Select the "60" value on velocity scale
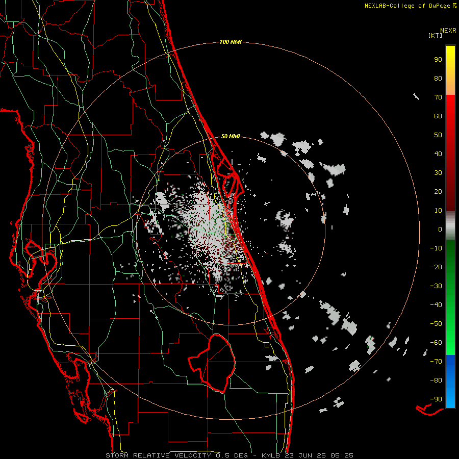 point(438,116)
